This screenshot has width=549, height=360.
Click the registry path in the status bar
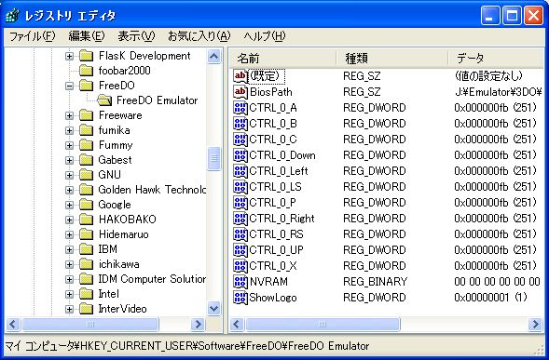[187, 346]
